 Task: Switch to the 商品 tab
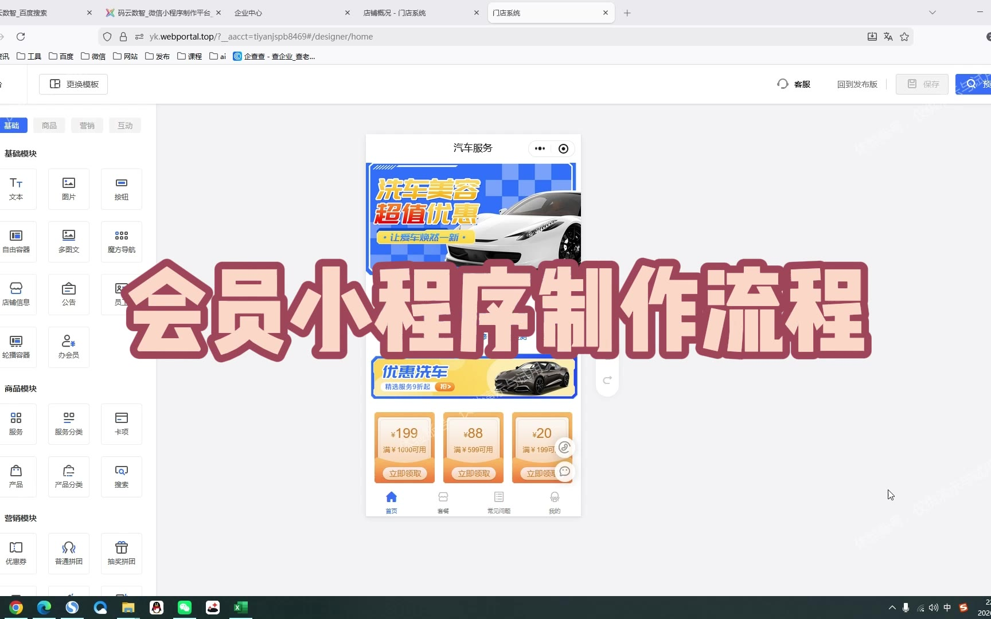click(x=49, y=126)
